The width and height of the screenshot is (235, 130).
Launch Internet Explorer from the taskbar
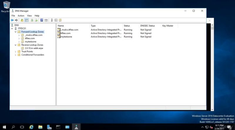point(31,127)
